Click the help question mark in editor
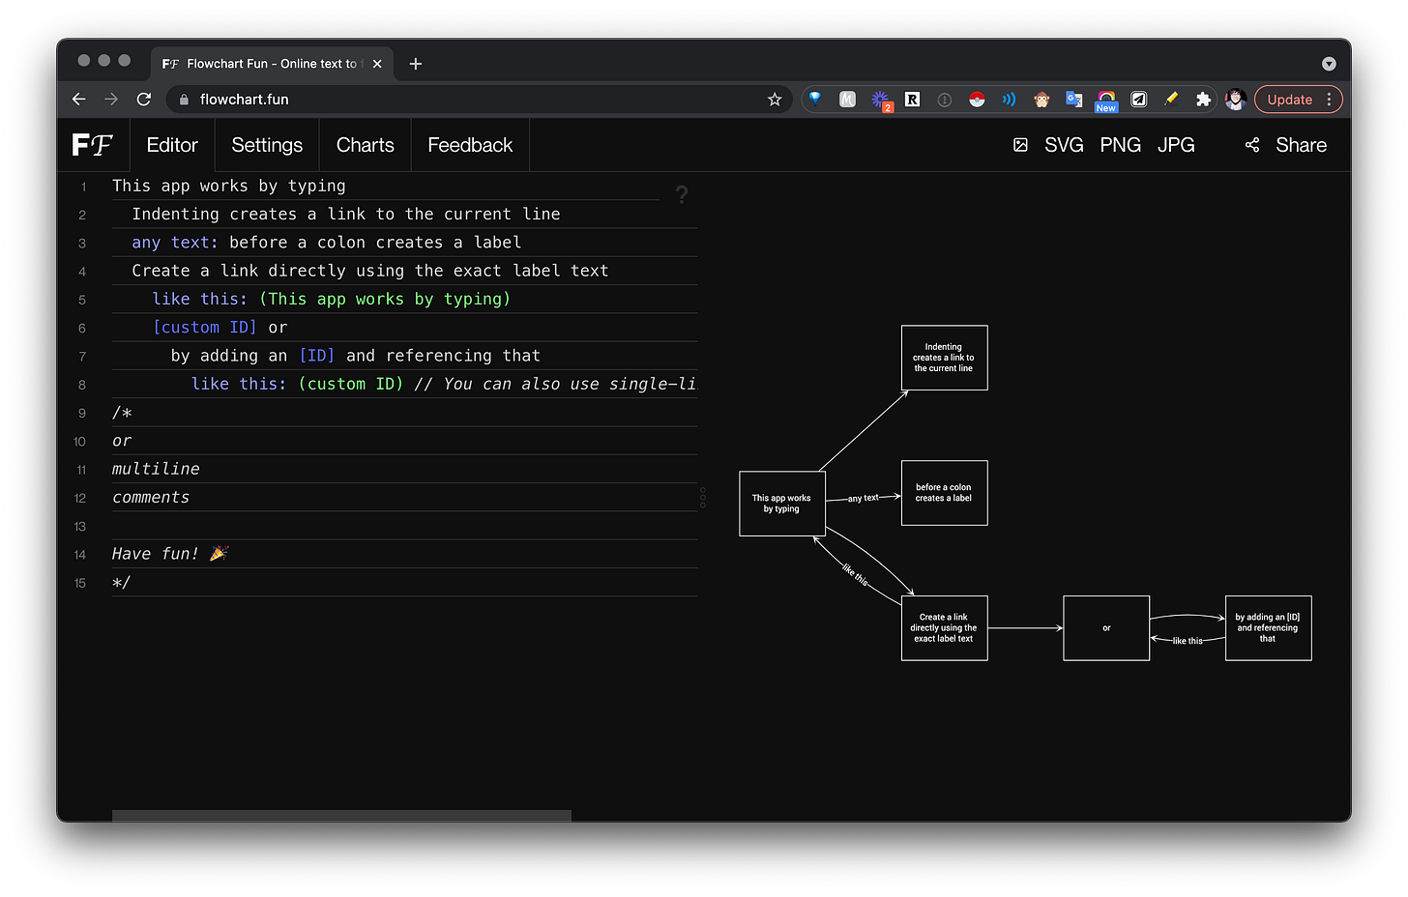 (682, 194)
